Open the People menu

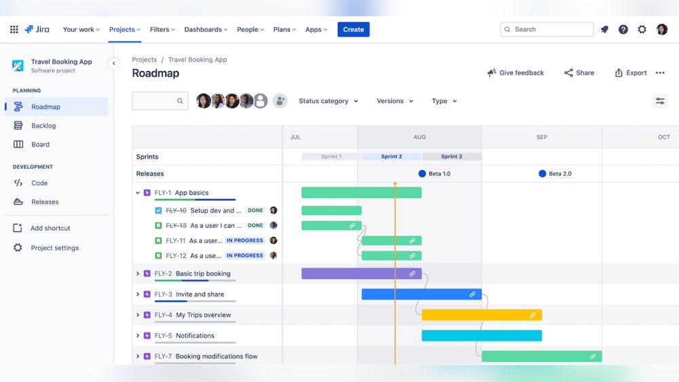click(x=251, y=29)
